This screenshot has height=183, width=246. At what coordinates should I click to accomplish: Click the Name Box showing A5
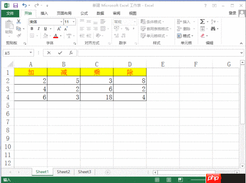18,53
